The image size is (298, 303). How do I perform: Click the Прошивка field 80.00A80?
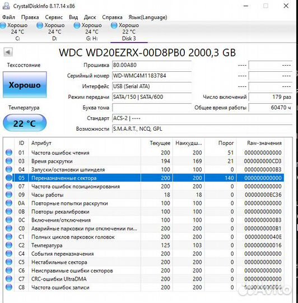click(152, 65)
